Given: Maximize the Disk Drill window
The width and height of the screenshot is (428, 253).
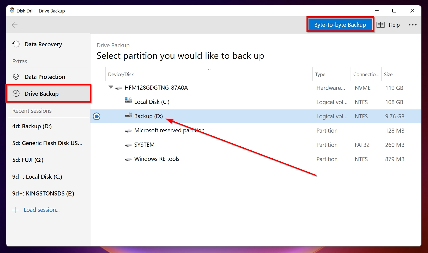Looking at the screenshot, I should [x=394, y=10].
